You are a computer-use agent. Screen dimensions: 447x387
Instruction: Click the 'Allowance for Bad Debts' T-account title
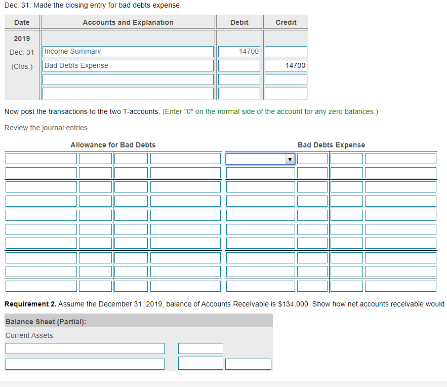point(113,145)
